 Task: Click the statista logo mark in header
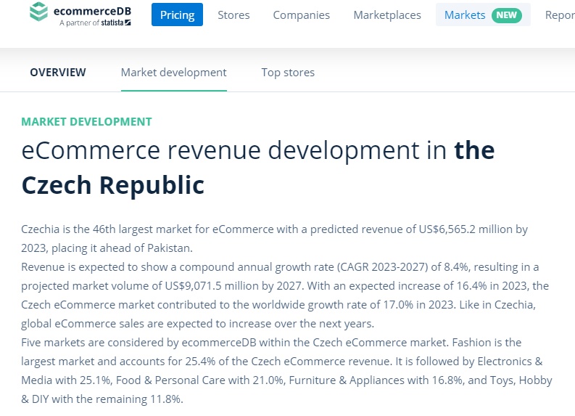pos(128,23)
